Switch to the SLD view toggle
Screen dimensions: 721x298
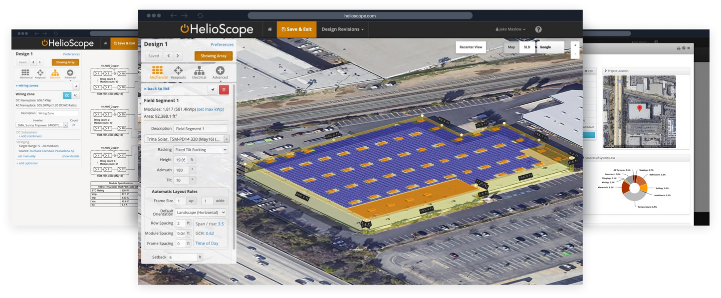(527, 47)
